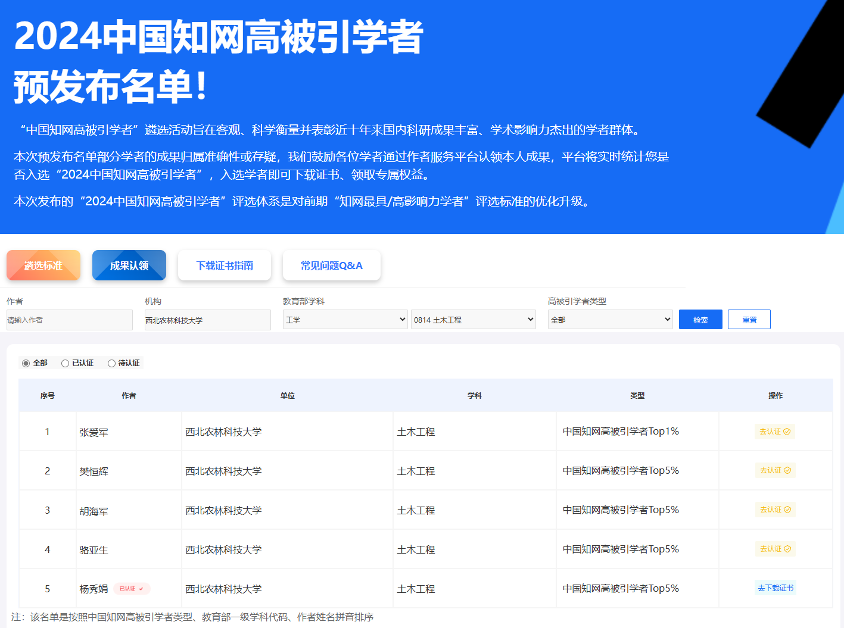Click the 重置 reset button
The width and height of the screenshot is (844, 628).
coord(749,320)
